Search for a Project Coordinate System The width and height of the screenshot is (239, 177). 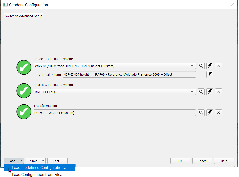201,66
